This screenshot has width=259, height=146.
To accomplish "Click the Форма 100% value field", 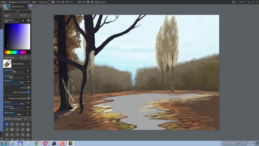I will point(28,103).
